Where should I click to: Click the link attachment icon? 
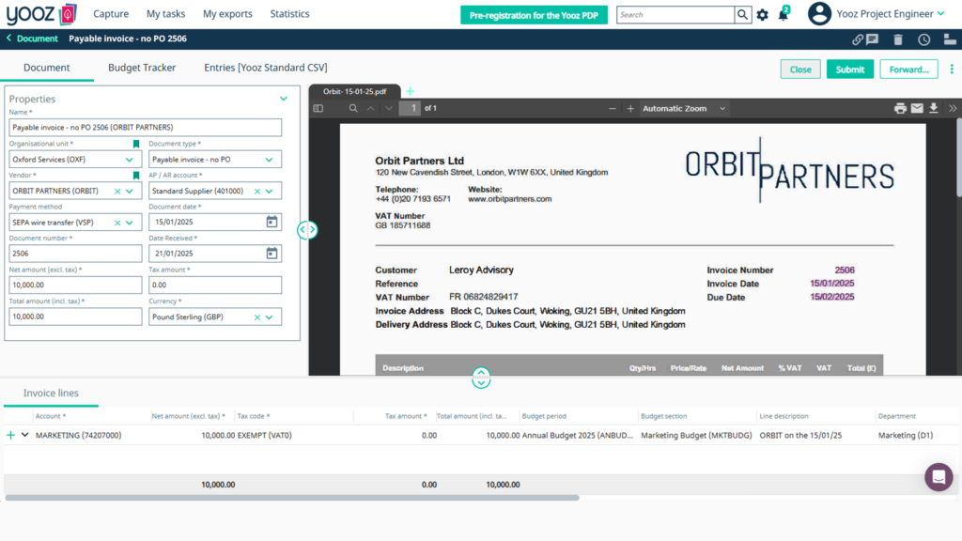coord(858,39)
